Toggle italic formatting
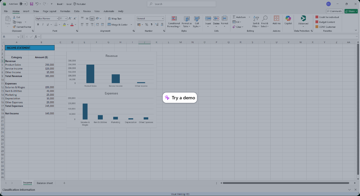The image size is (360, 196). pyautogui.click(x=43, y=24)
